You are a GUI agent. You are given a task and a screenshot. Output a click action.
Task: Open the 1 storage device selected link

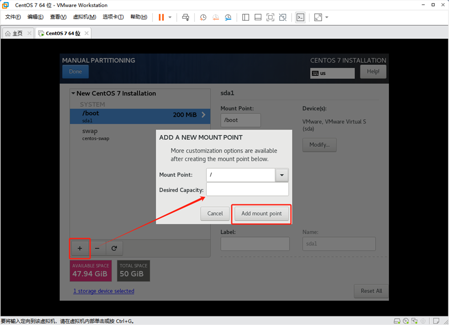(104, 291)
